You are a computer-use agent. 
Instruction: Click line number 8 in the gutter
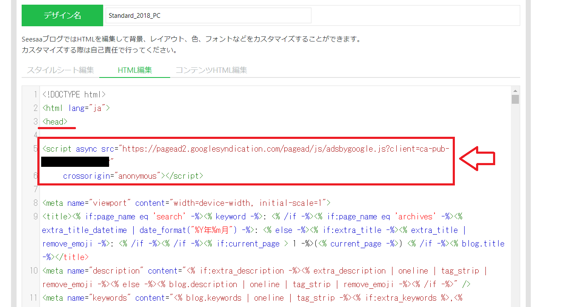[x=36, y=203]
